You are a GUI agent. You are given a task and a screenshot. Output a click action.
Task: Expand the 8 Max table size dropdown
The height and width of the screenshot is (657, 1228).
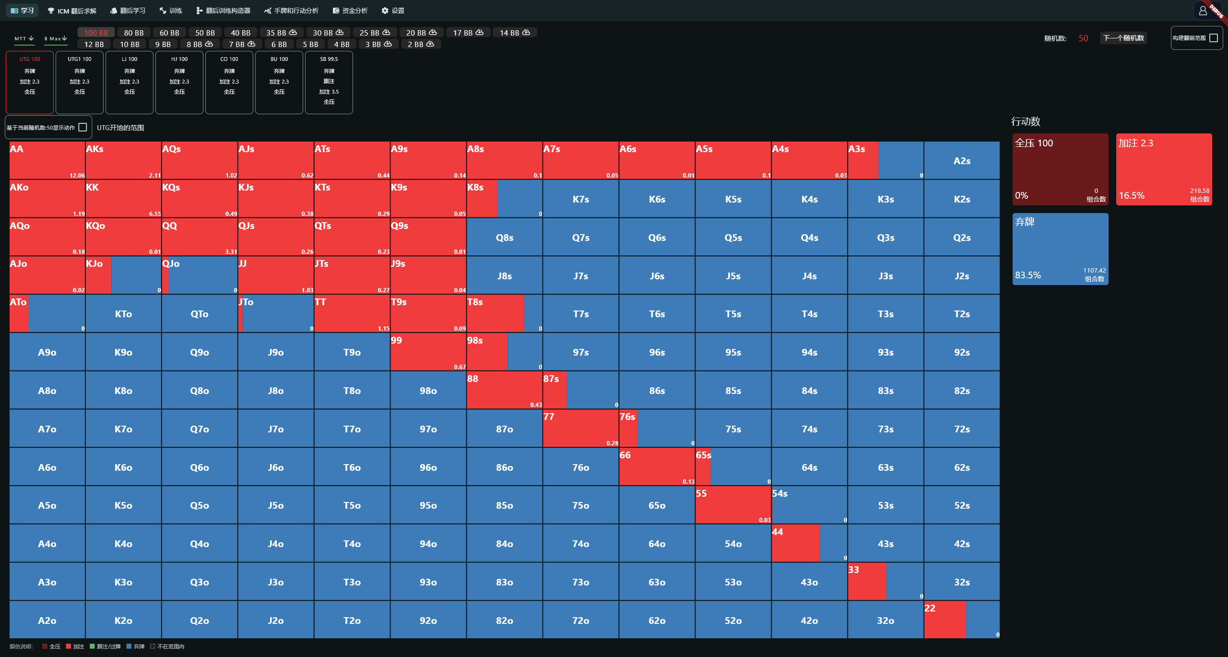tap(56, 38)
